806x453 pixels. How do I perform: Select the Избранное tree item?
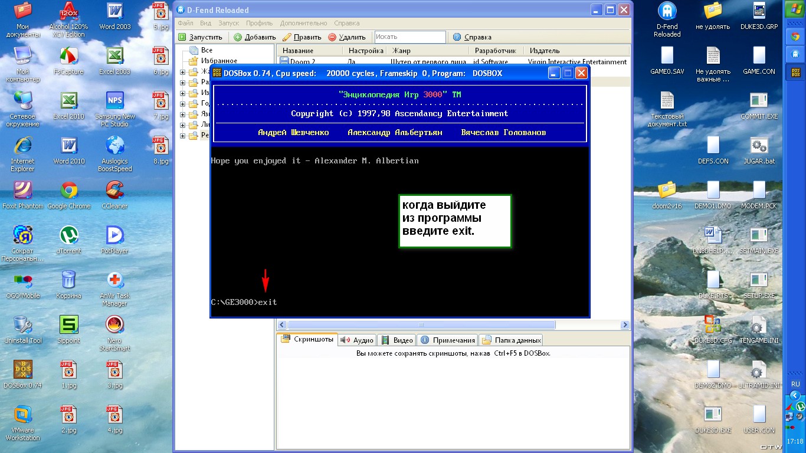tap(219, 61)
